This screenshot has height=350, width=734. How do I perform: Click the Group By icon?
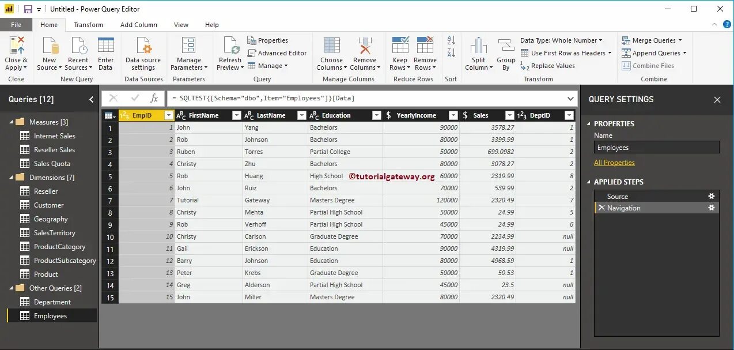pyautogui.click(x=506, y=46)
